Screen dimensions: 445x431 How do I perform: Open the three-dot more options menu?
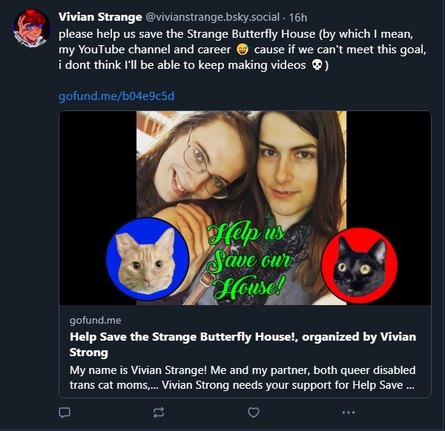349,412
